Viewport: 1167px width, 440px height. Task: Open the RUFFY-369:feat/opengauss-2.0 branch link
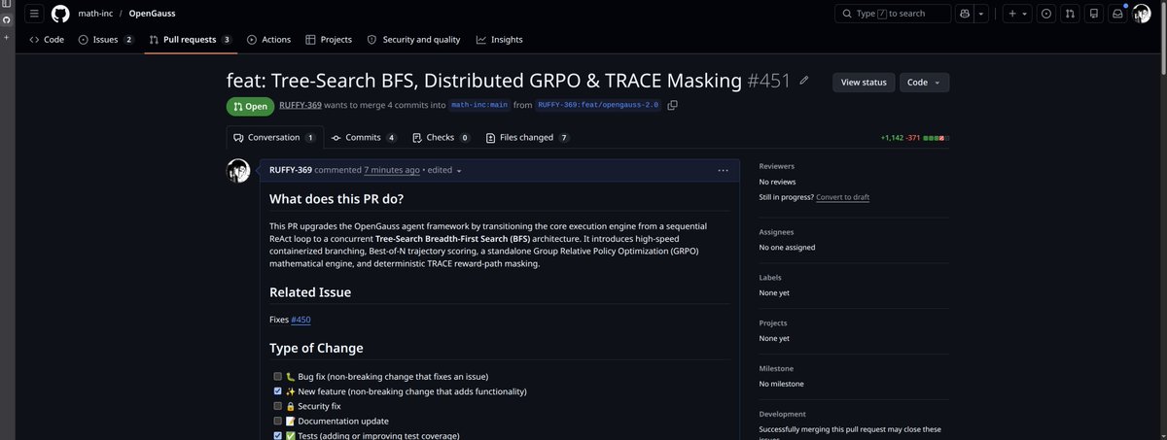click(598, 105)
